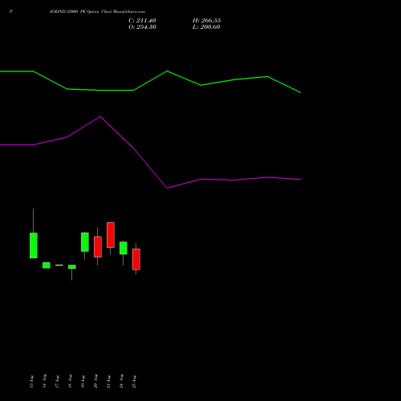Click the close price value C: 211.40

pos(142,21)
